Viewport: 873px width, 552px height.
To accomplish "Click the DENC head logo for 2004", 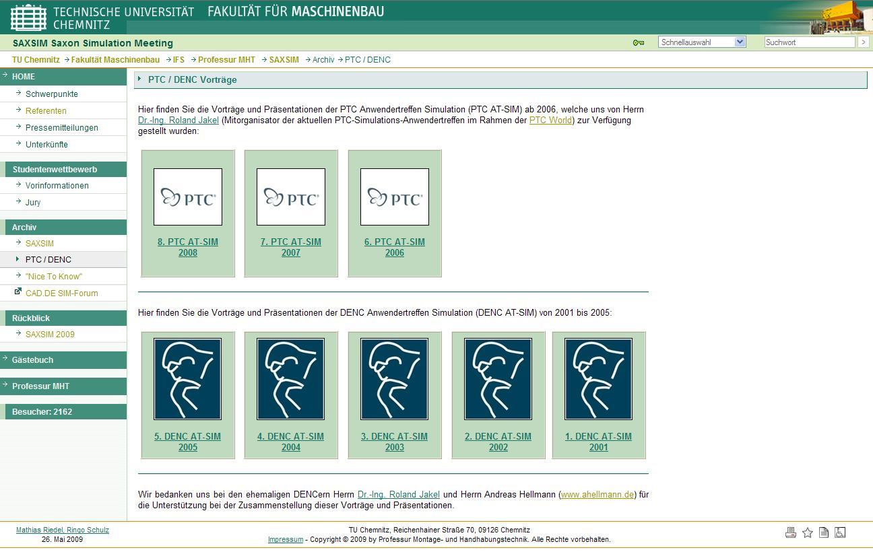I will click(x=291, y=379).
